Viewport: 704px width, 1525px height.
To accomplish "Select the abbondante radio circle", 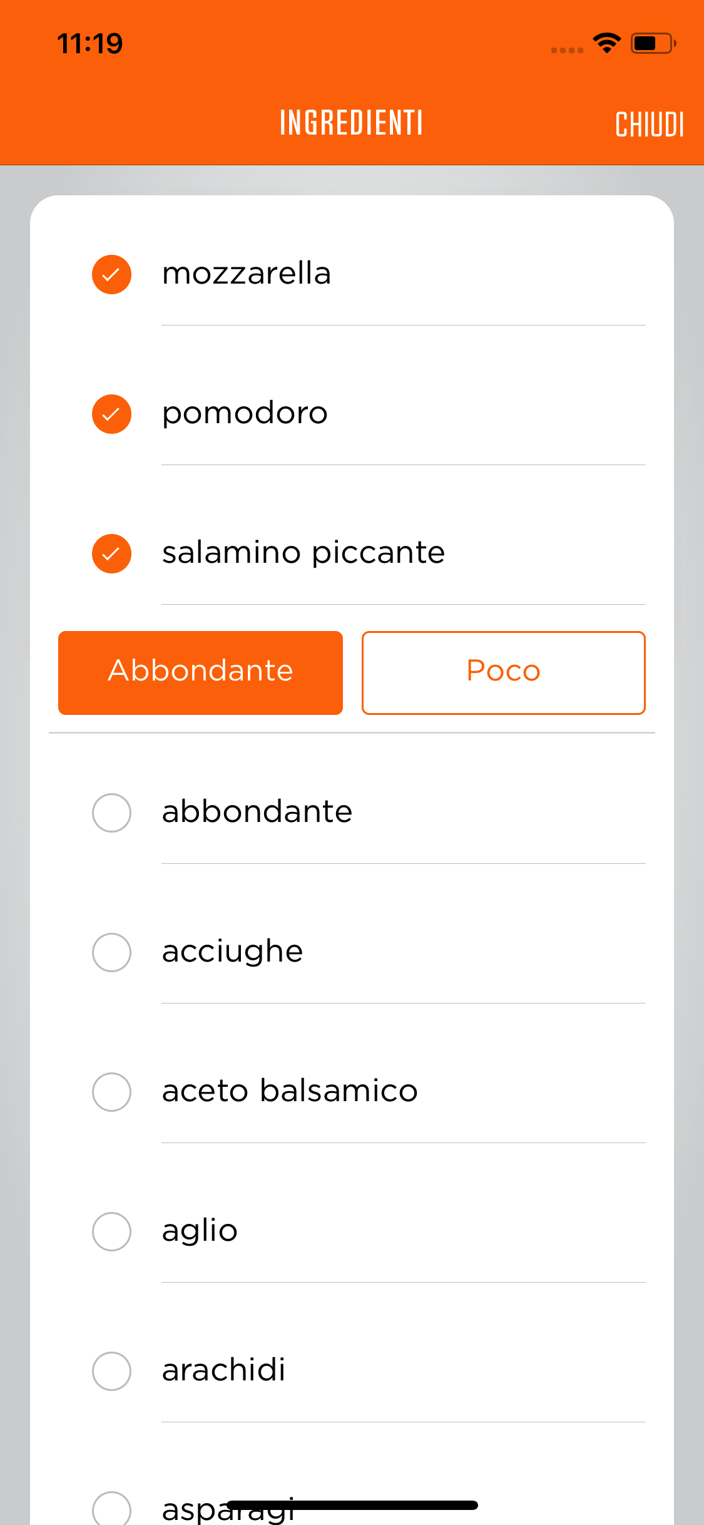I will click(x=111, y=813).
